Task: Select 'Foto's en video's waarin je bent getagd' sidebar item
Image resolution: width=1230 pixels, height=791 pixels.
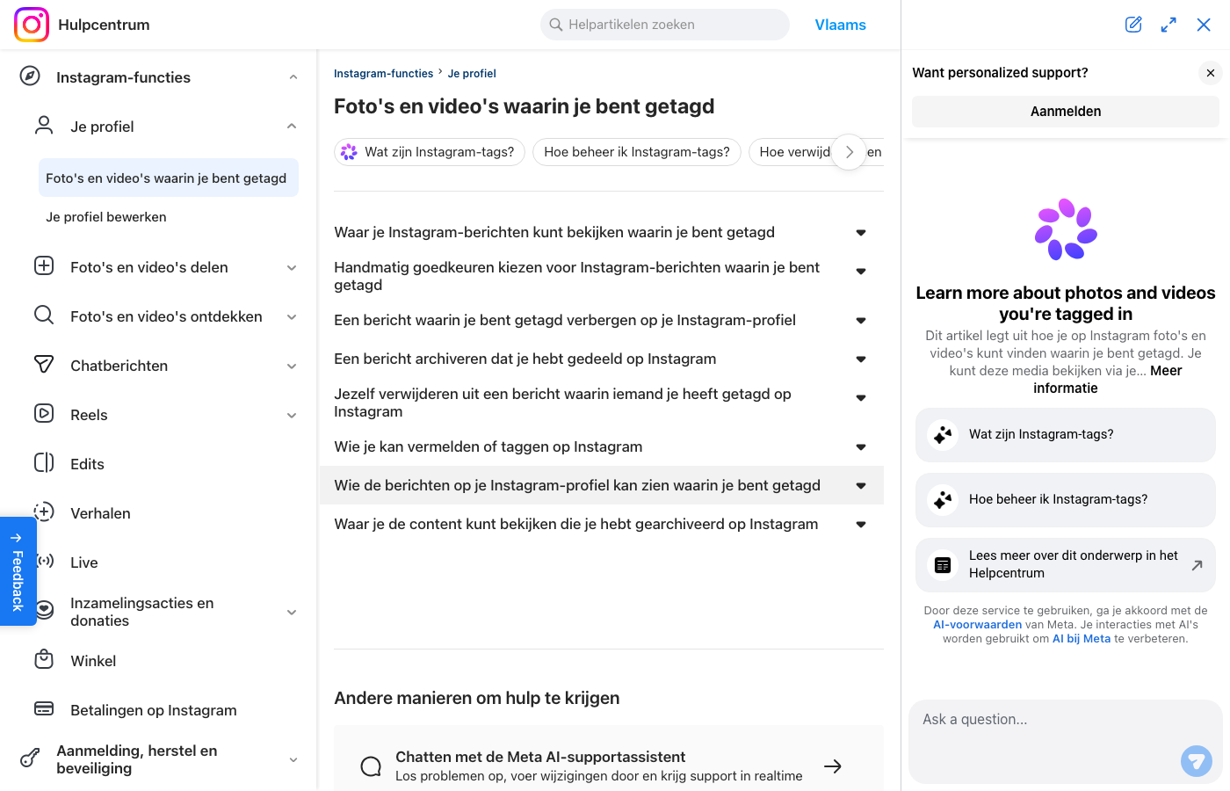Action: point(169,178)
